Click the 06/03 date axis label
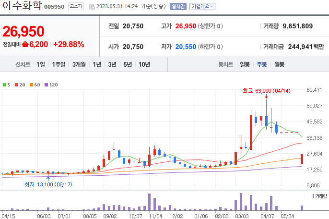 click(44, 216)
